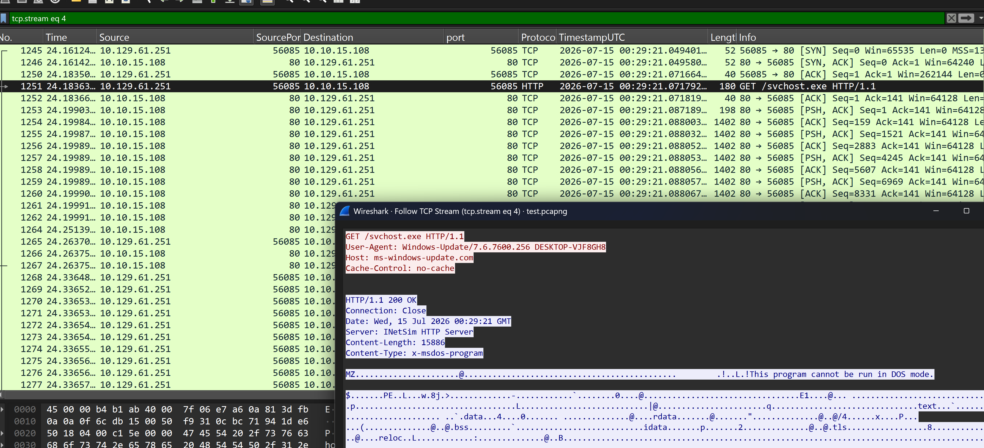This screenshot has width=984, height=448.
Task: Select packet 1257 Seq=4245 row
Action: [x=492, y=158]
